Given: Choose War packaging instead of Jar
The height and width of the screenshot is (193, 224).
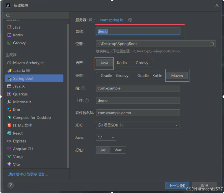Looking at the screenshot, I should click(118, 150).
